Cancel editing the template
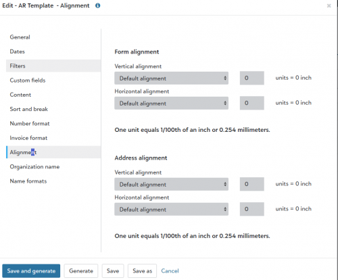The height and width of the screenshot is (280, 338). (x=170, y=271)
